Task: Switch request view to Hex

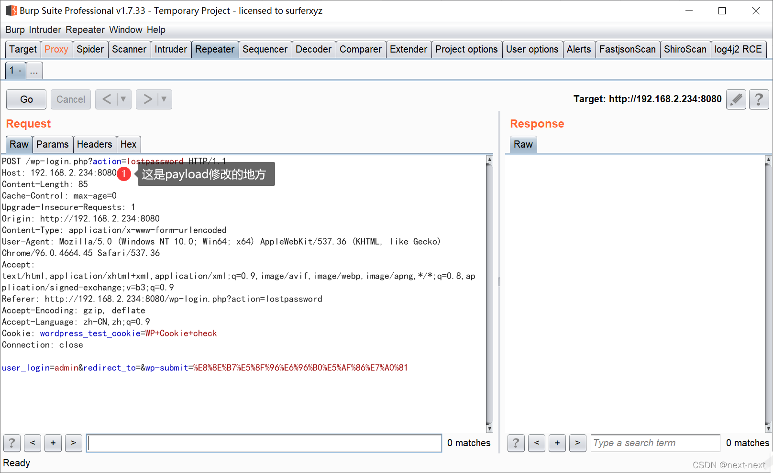Action: tap(128, 144)
